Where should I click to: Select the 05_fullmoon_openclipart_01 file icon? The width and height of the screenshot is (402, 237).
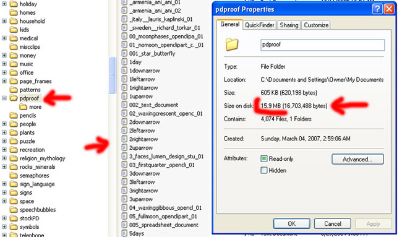tap(124, 216)
